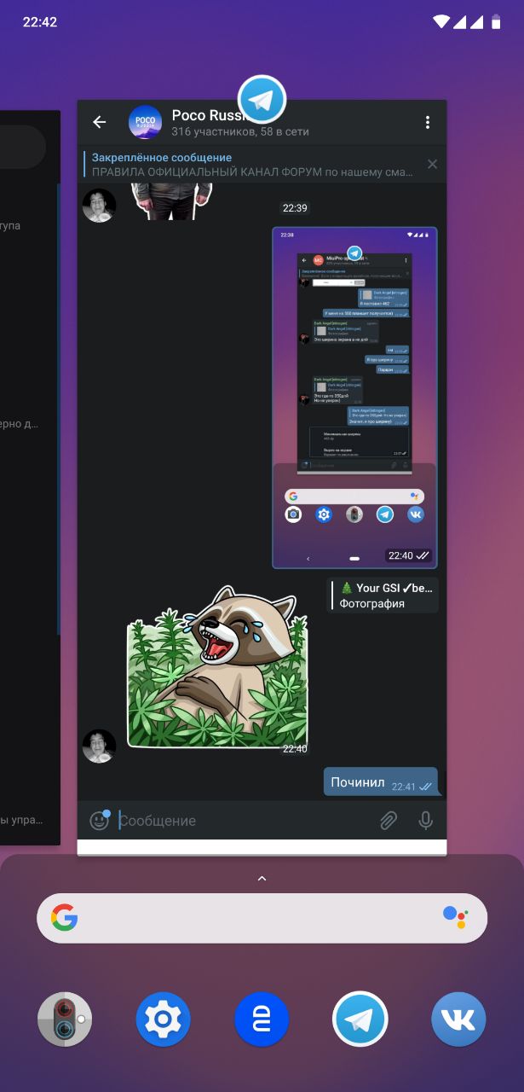
Task: Tap the sender avatar beside raccoon sticker
Action: (x=99, y=746)
